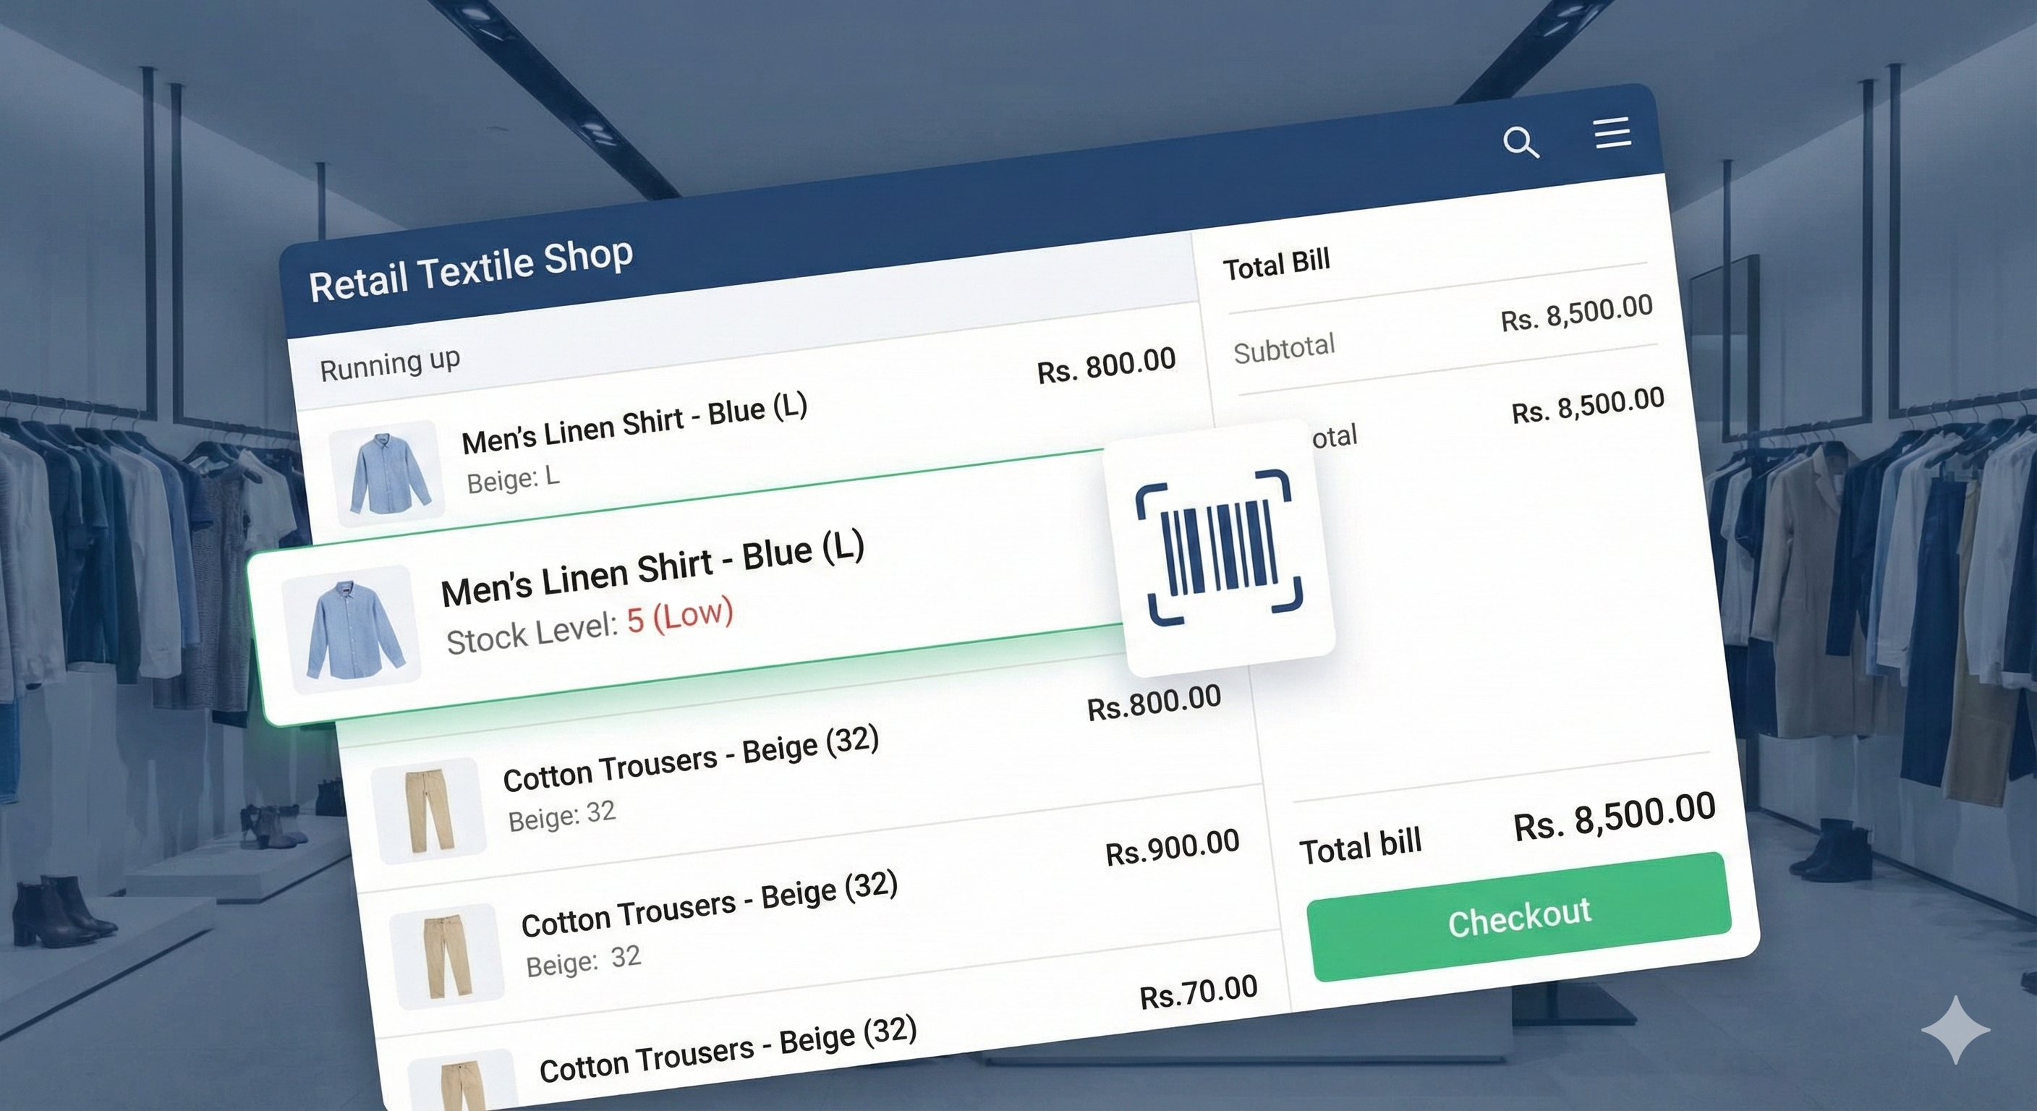Click the Total Bill panel heading

pos(1276,264)
